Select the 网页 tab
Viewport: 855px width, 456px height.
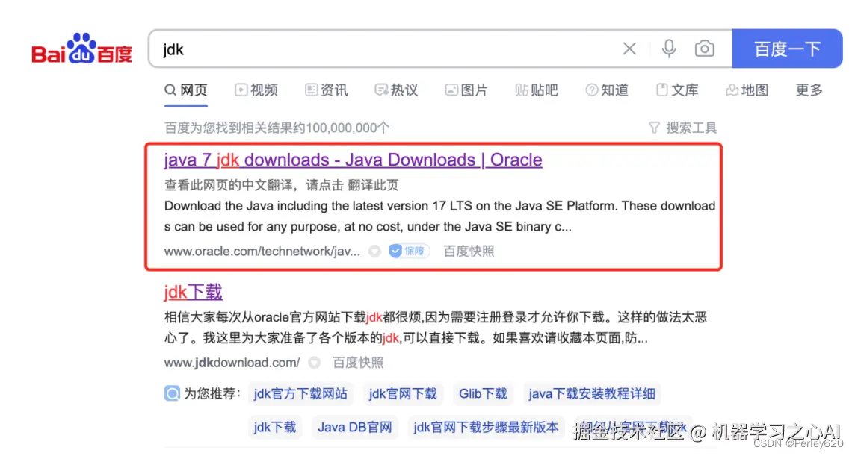pos(186,90)
